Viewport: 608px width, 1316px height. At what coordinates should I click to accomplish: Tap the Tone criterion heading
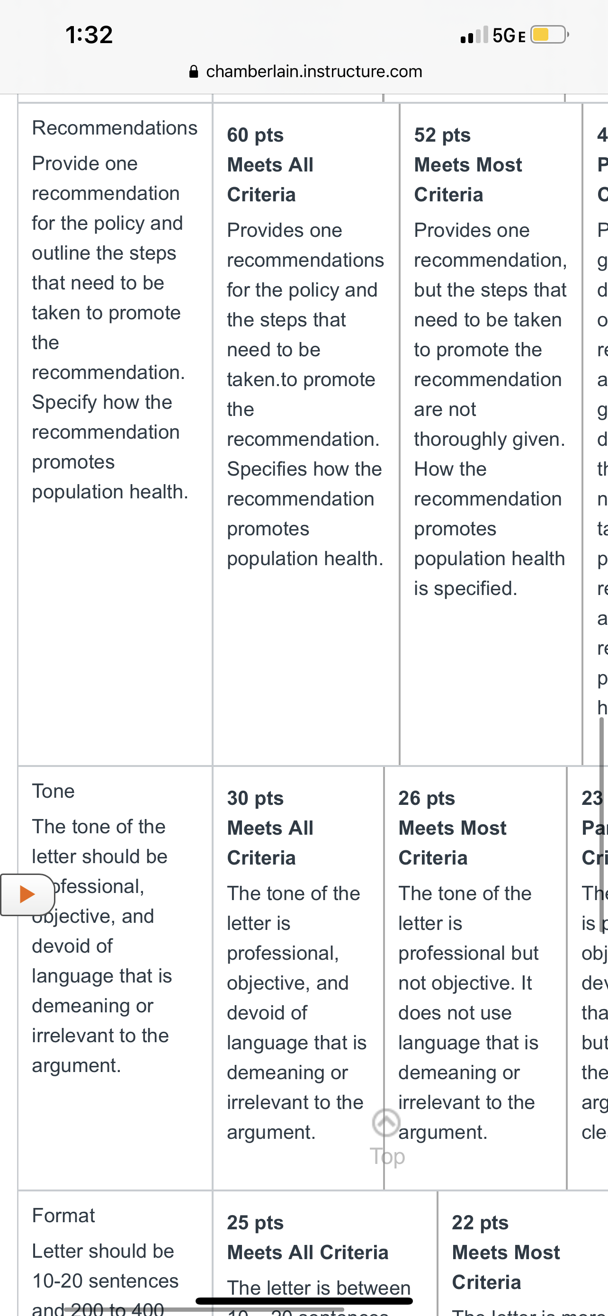coord(53,791)
